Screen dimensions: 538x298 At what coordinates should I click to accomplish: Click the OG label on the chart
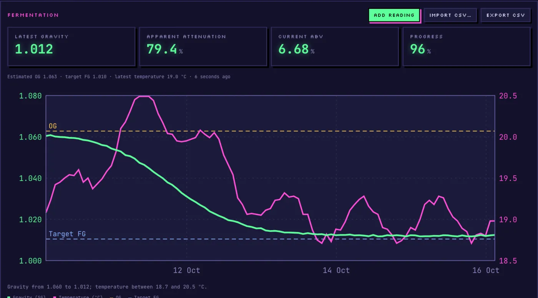coord(53,126)
